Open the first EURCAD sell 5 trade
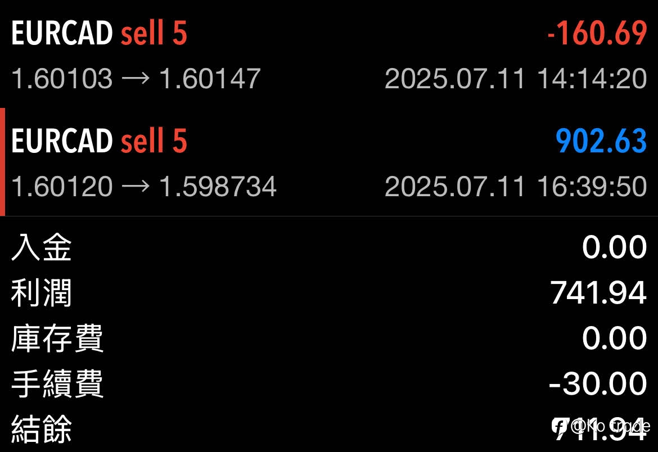 click(329, 55)
